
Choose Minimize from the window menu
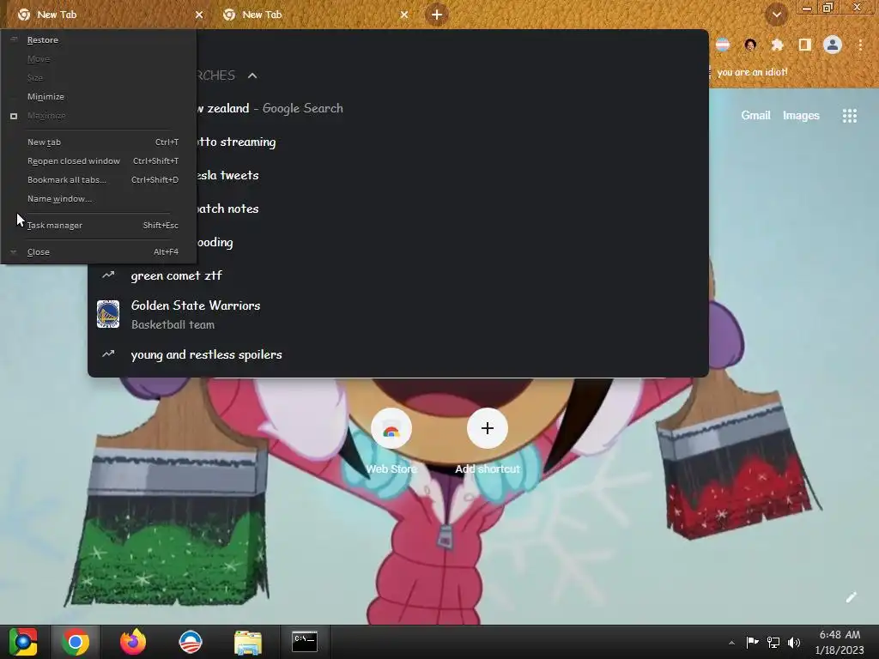pyautogui.click(x=99, y=96)
